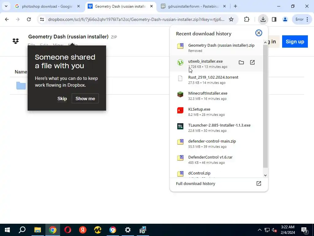The height and width of the screenshot is (236, 314).
Task: Click the Full download history external icon
Action: click(259, 183)
